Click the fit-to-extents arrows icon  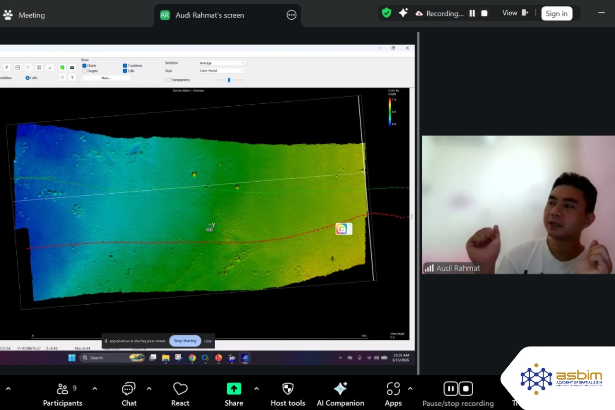(x=39, y=68)
